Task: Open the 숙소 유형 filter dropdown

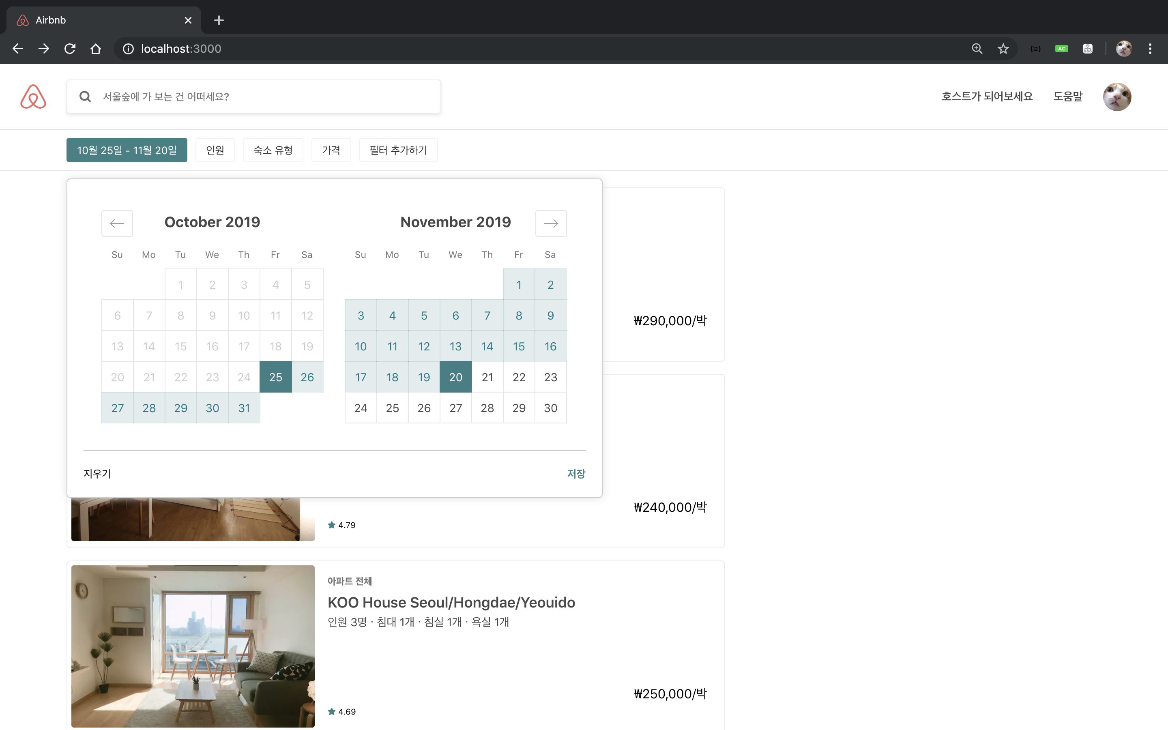Action: point(273,150)
